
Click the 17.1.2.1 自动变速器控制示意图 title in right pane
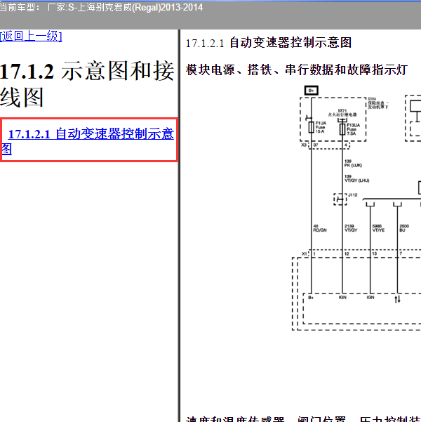[x=269, y=43]
